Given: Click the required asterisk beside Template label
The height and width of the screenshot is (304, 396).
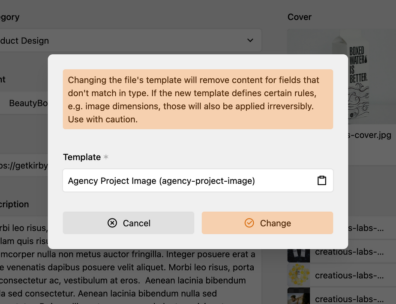Looking at the screenshot, I should 106,157.
